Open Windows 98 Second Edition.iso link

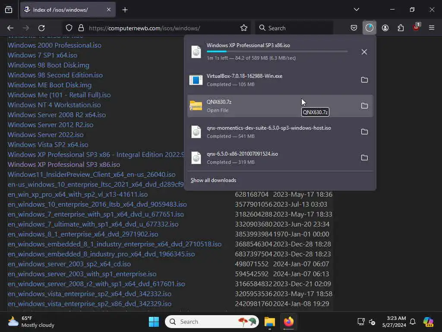point(55,75)
